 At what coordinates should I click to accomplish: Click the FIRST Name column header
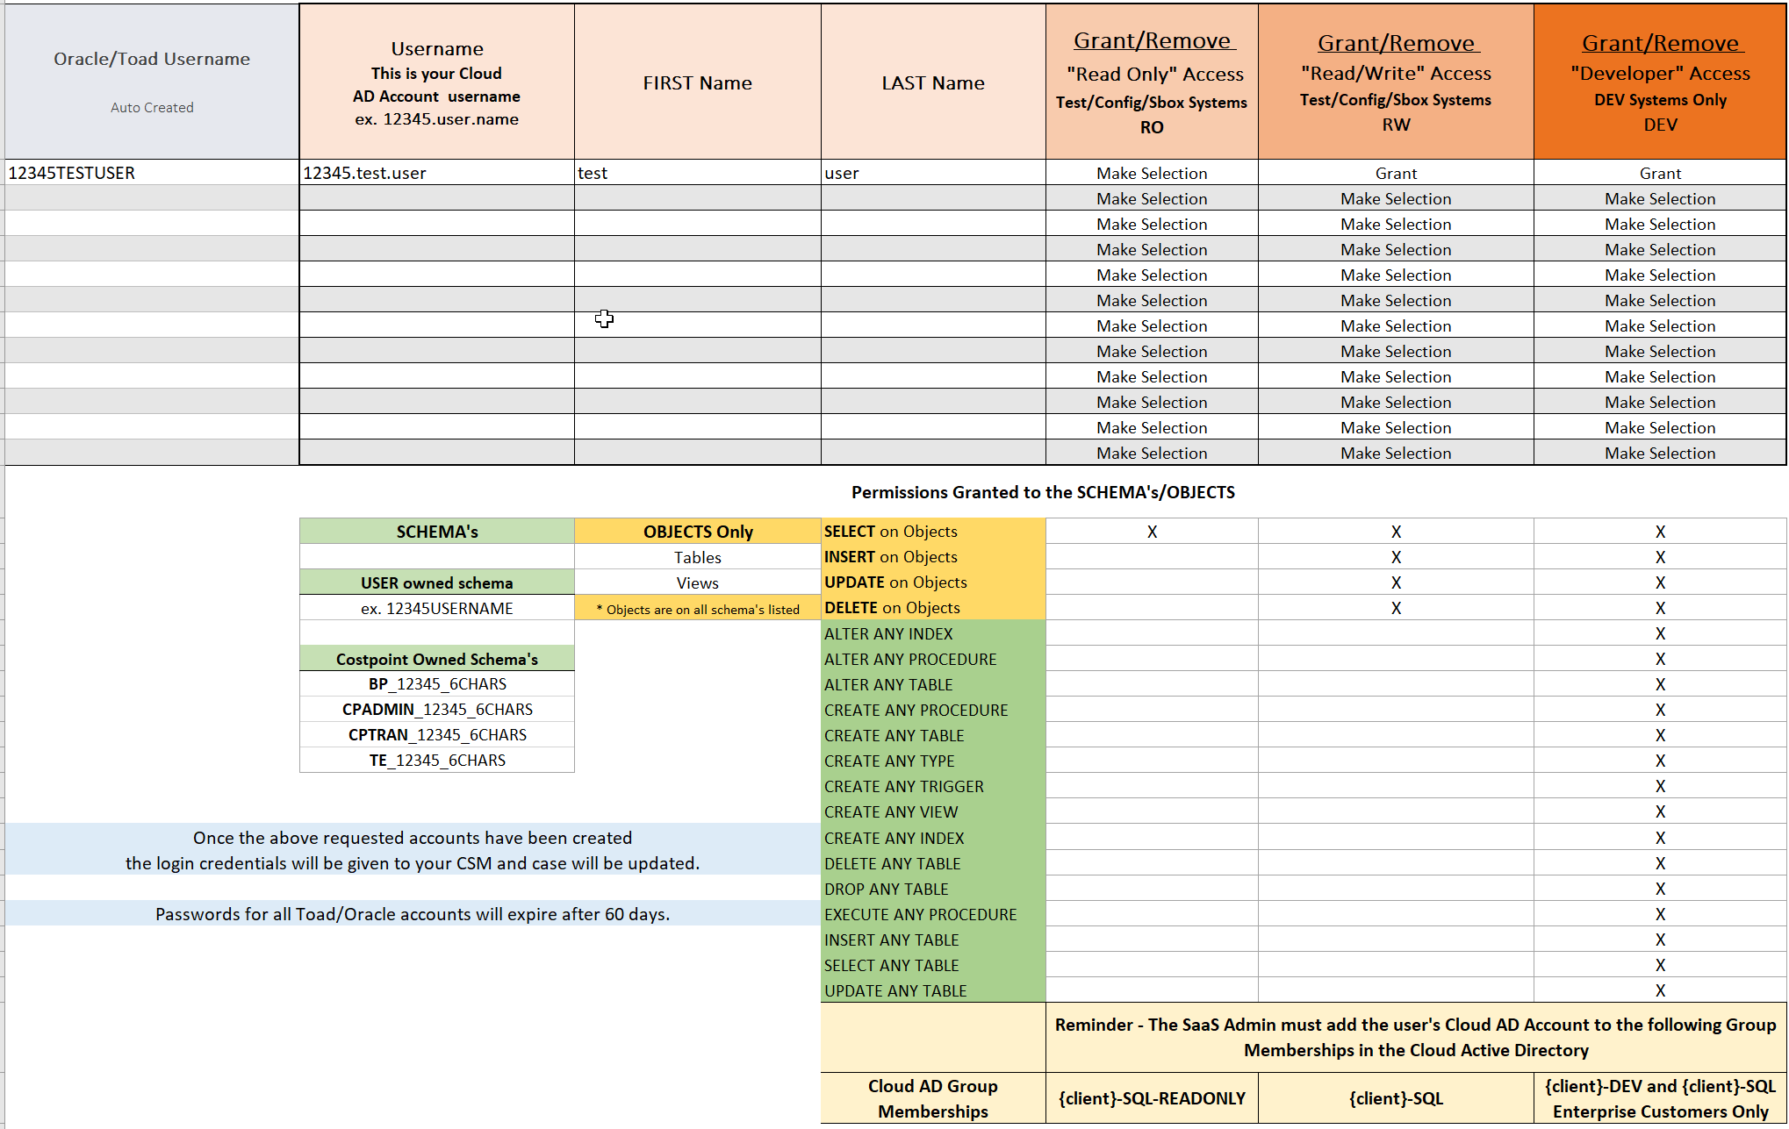[697, 82]
